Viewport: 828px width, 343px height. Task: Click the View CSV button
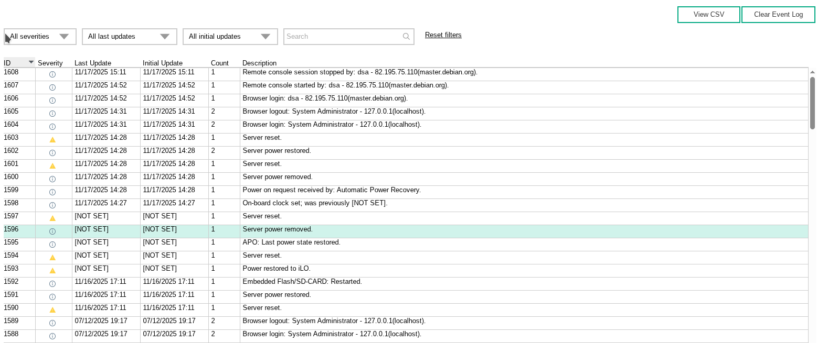708,15
